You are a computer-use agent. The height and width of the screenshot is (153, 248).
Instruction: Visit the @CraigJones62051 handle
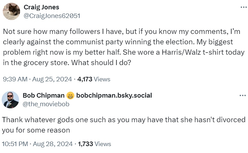click(x=52, y=15)
